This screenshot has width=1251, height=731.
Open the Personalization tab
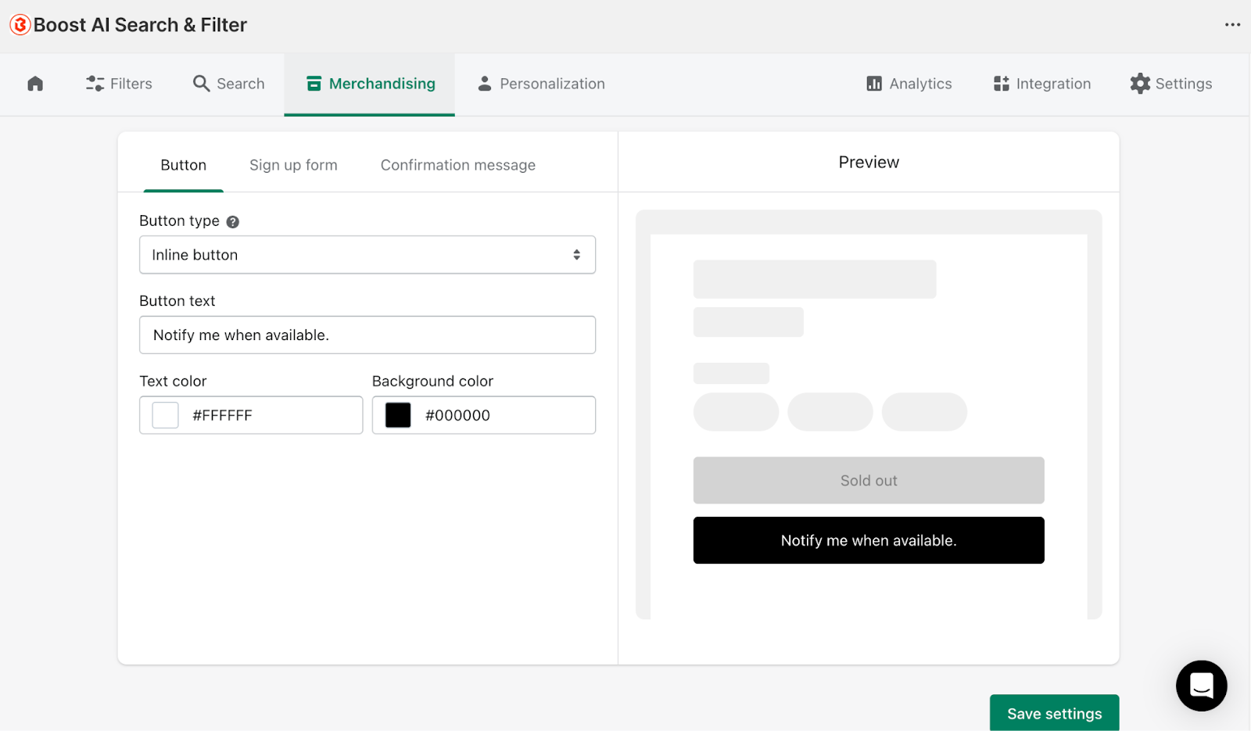(541, 84)
